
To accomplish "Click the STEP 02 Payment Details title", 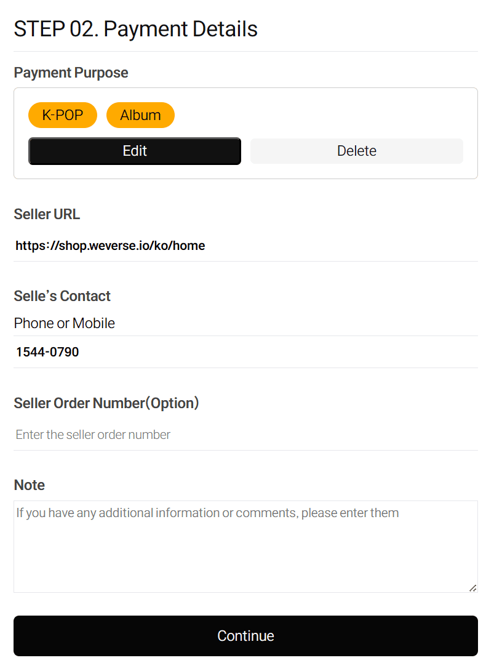I will click(135, 29).
